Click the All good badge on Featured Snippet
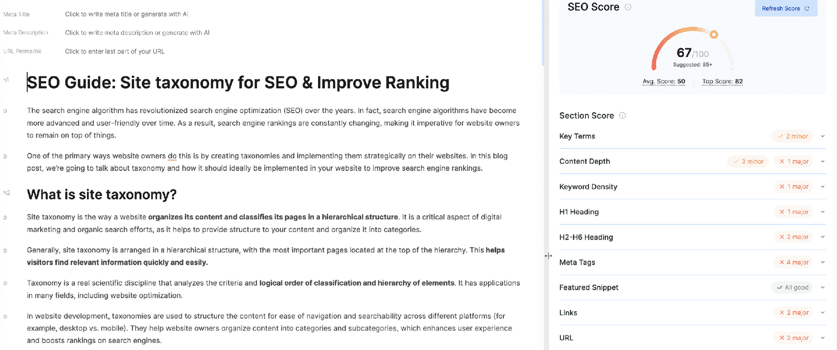This screenshot has width=837, height=350. point(792,288)
